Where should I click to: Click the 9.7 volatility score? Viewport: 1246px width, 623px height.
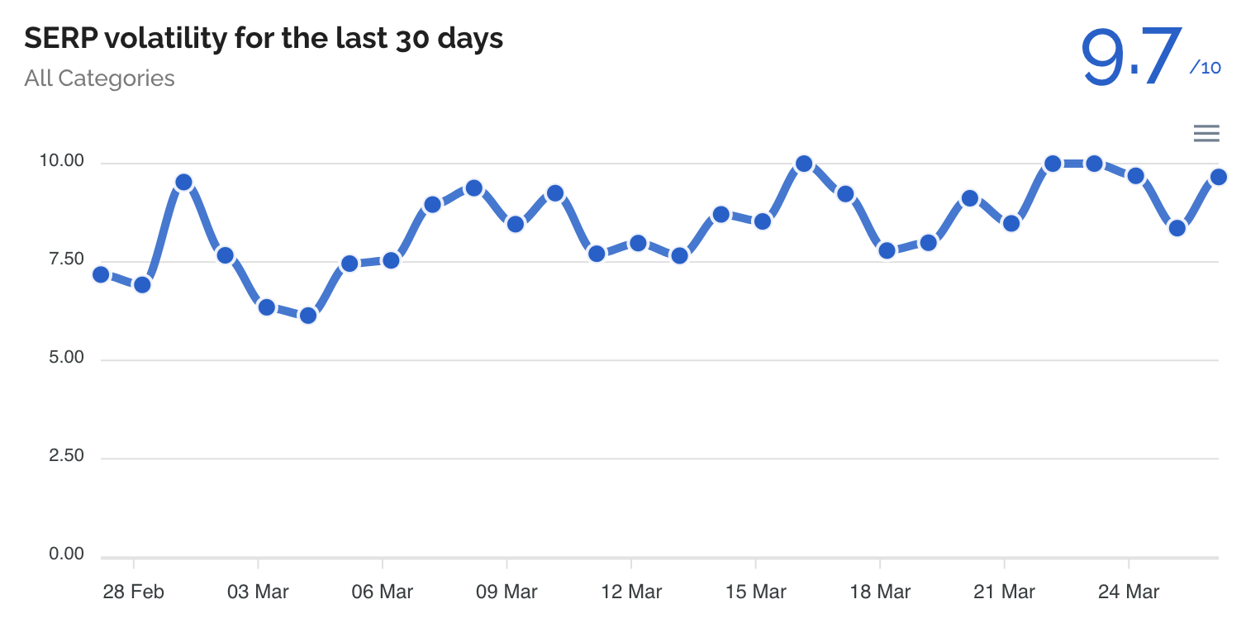click(1131, 58)
